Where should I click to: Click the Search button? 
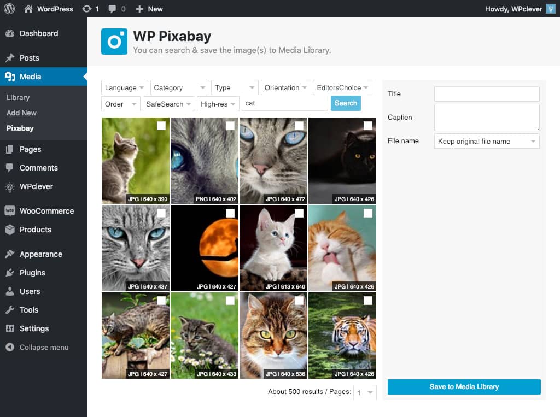tap(346, 103)
